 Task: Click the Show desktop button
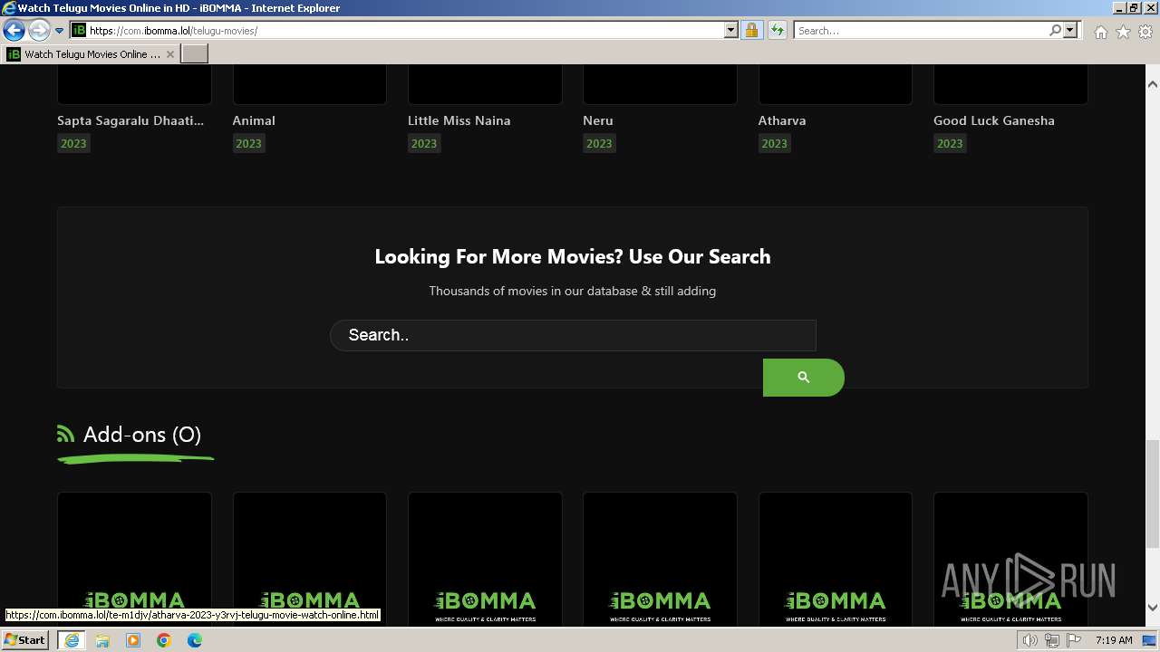pos(1150,640)
